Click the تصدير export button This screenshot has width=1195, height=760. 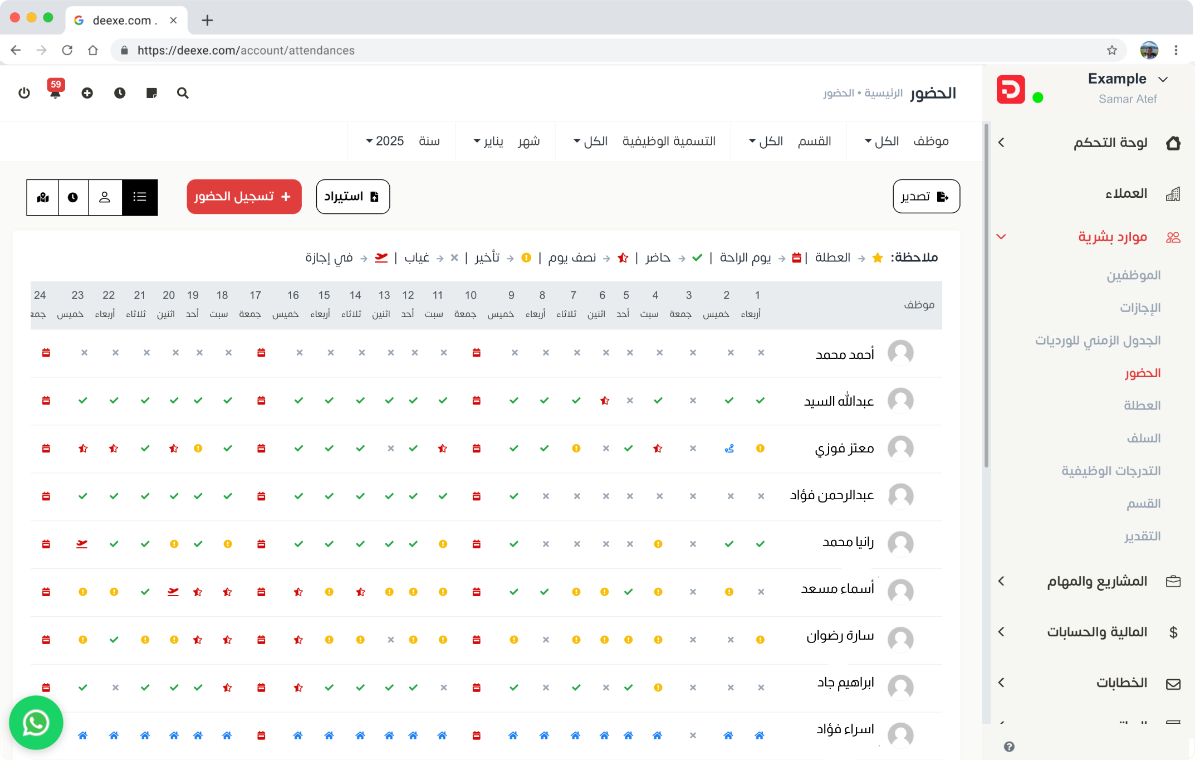[x=925, y=196]
